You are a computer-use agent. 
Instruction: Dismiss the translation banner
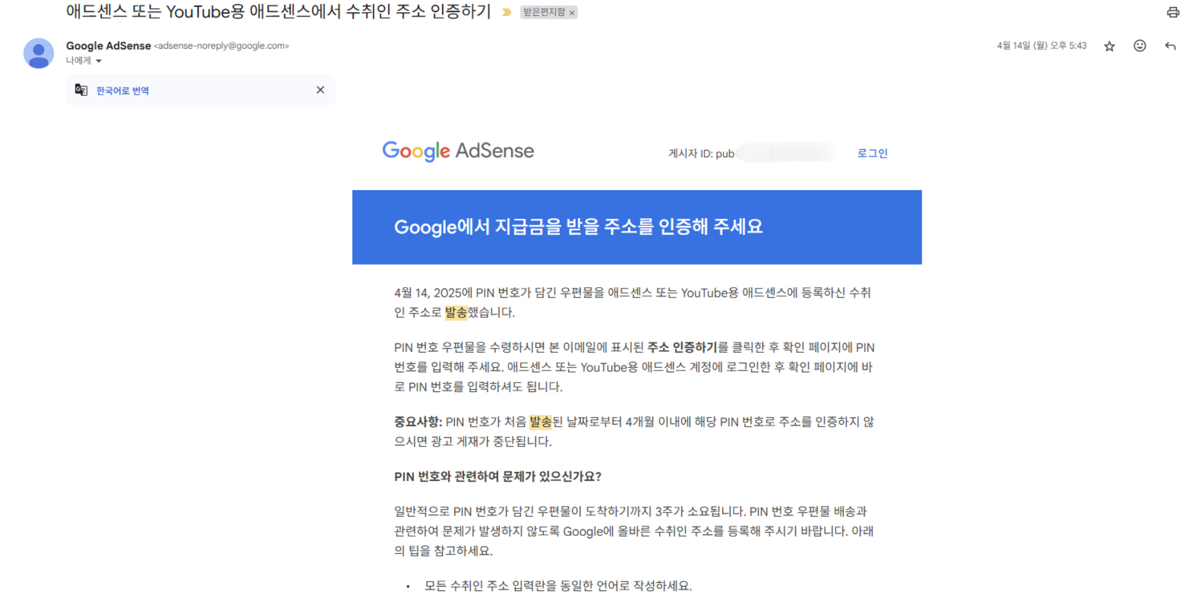(320, 90)
